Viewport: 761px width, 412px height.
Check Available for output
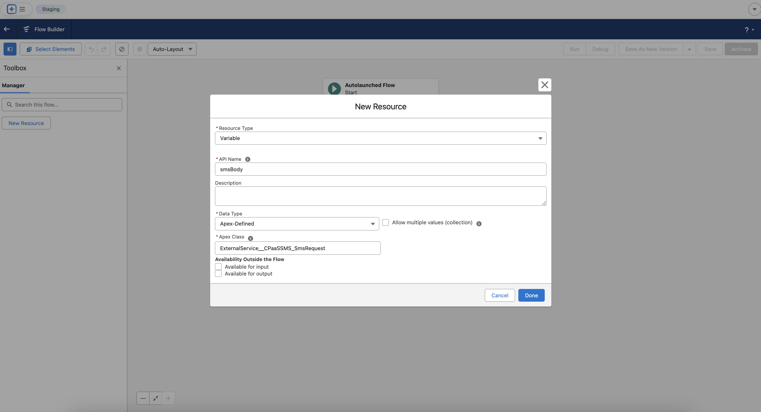(218, 274)
